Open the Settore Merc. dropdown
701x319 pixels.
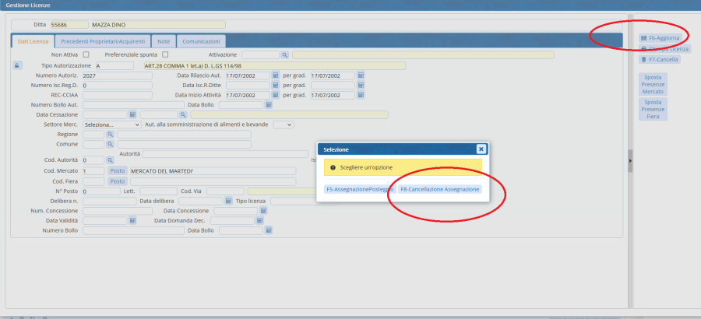coord(112,124)
